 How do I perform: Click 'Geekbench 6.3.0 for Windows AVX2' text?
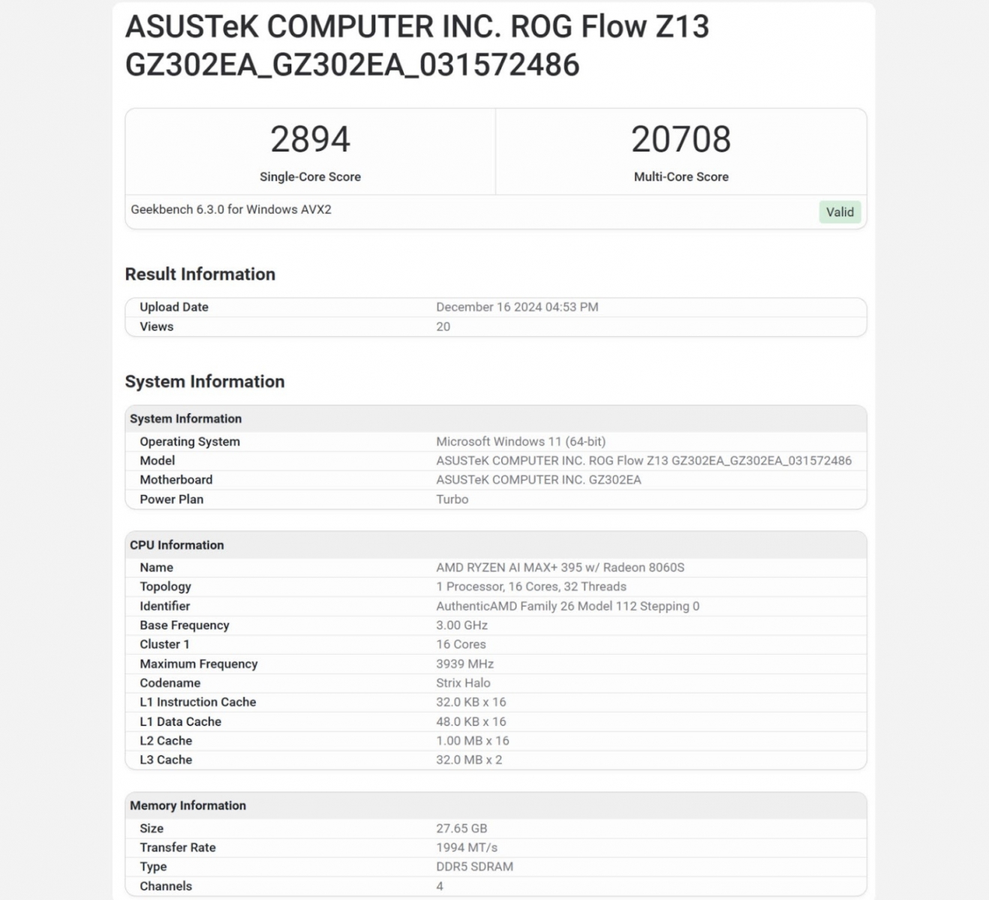pyautogui.click(x=231, y=209)
